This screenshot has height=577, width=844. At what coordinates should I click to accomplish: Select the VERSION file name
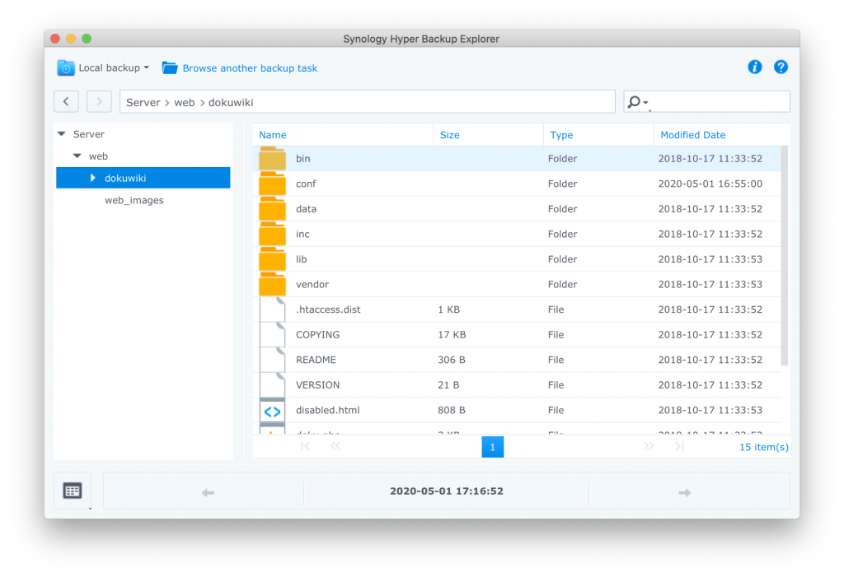tap(317, 385)
